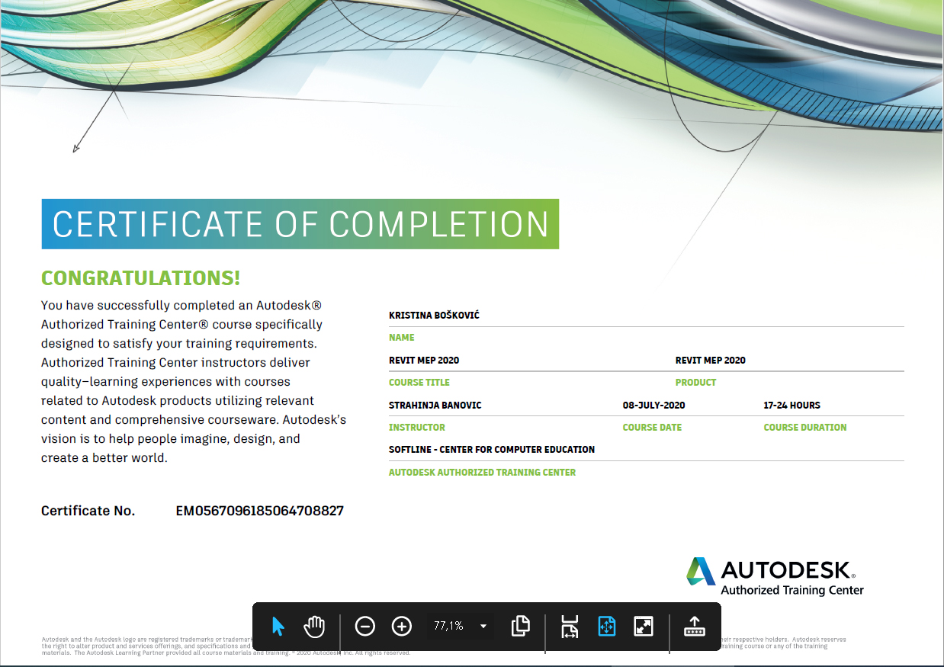Click the 17-24 HOURS value
This screenshot has width=944, height=667.
click(792, 406)
